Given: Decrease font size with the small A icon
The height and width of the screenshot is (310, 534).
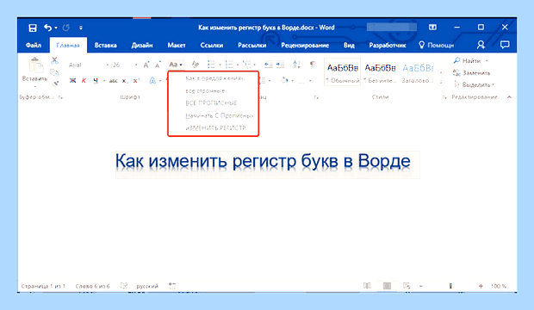Looking at the screenshot, I should (158, 65).
